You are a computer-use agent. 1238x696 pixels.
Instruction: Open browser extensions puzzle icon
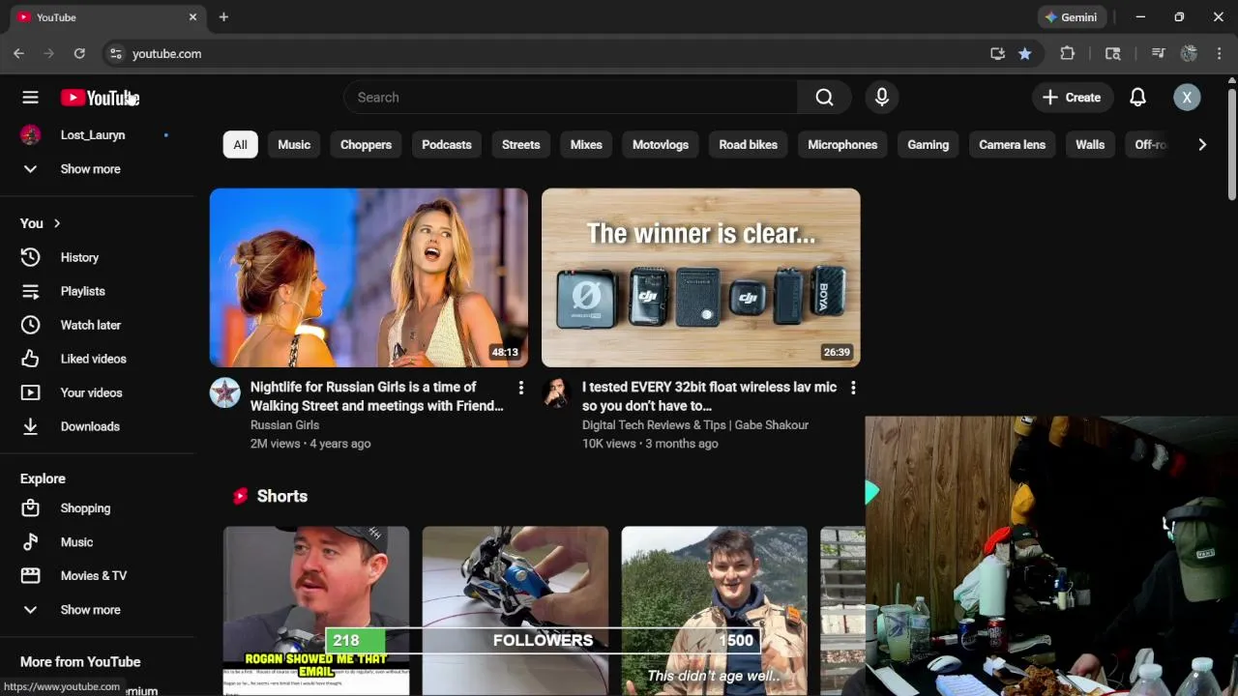coord(1068,53)
